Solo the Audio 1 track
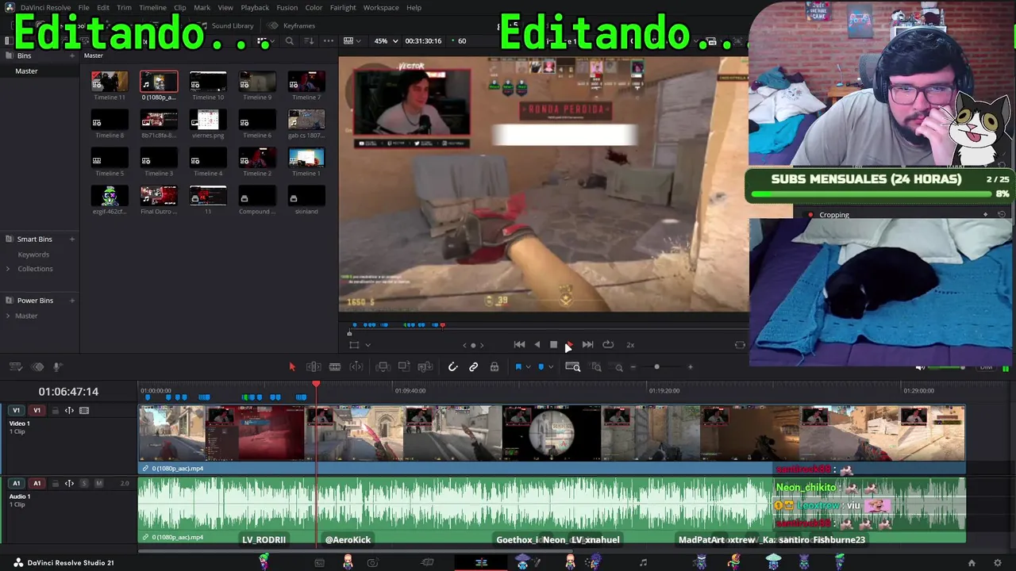Viewport: 1016px width, 571px height. point(84,483)
